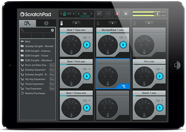Play Beat 1 Tops.wav pad
Image resolution: width=186 pixels, height=132 pixels.
click(x=87, y=45)
